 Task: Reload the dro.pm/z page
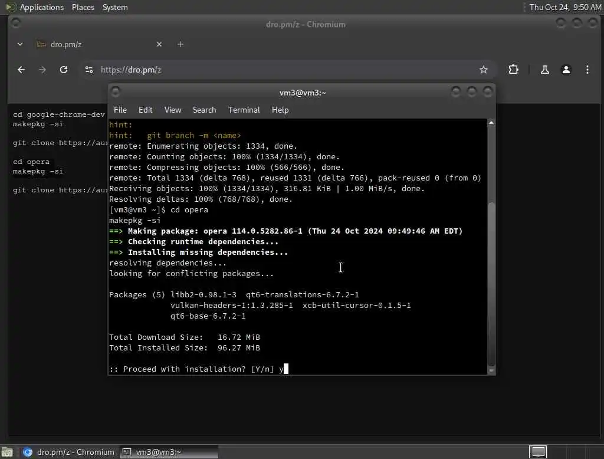pyautogui.click(x=64, y=70)
